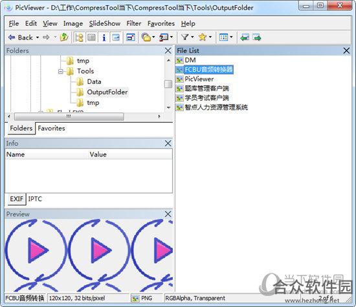356x307 pixels.
Task: Open the favorites star dropdown arrow
Action: [x=210, y=37]
